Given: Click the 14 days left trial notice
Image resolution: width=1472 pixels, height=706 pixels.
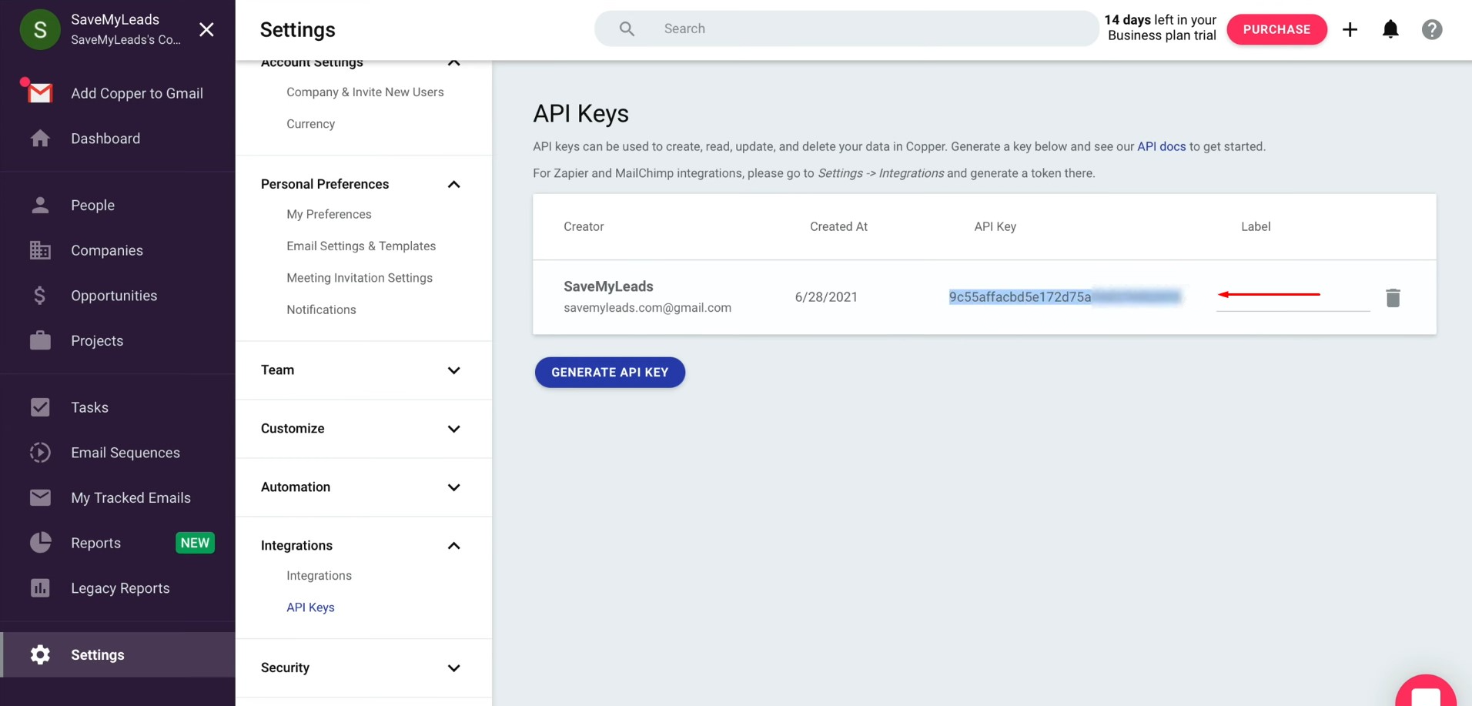Looking at the screenshot, I should 1161,28.
